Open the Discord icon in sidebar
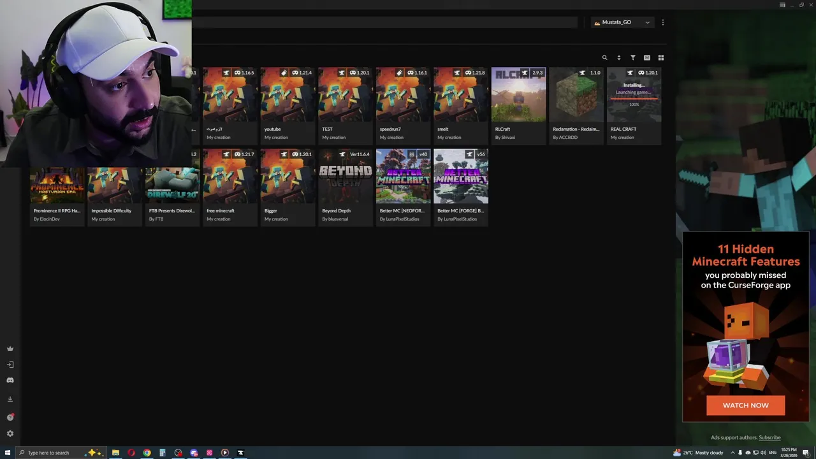Viewport: 816px width, 459px height. 10,381
